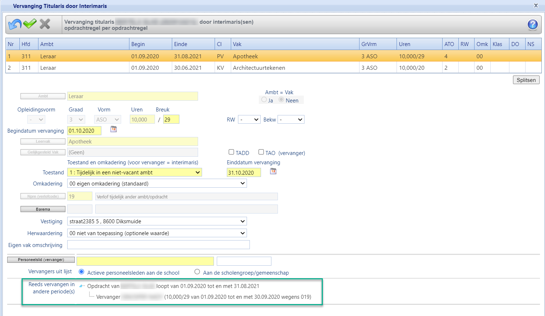545x316 pixels.
Task: Click the blue undo arrow icon
Action: point(15,24)
